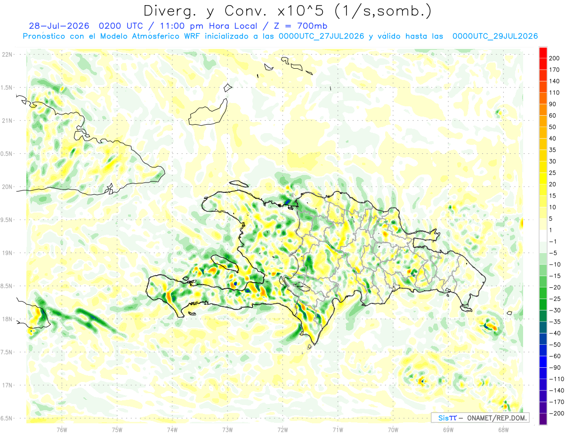Screen dimensions: 565x436
Task: Click the 9.5N latitude label
Action: 7,220
